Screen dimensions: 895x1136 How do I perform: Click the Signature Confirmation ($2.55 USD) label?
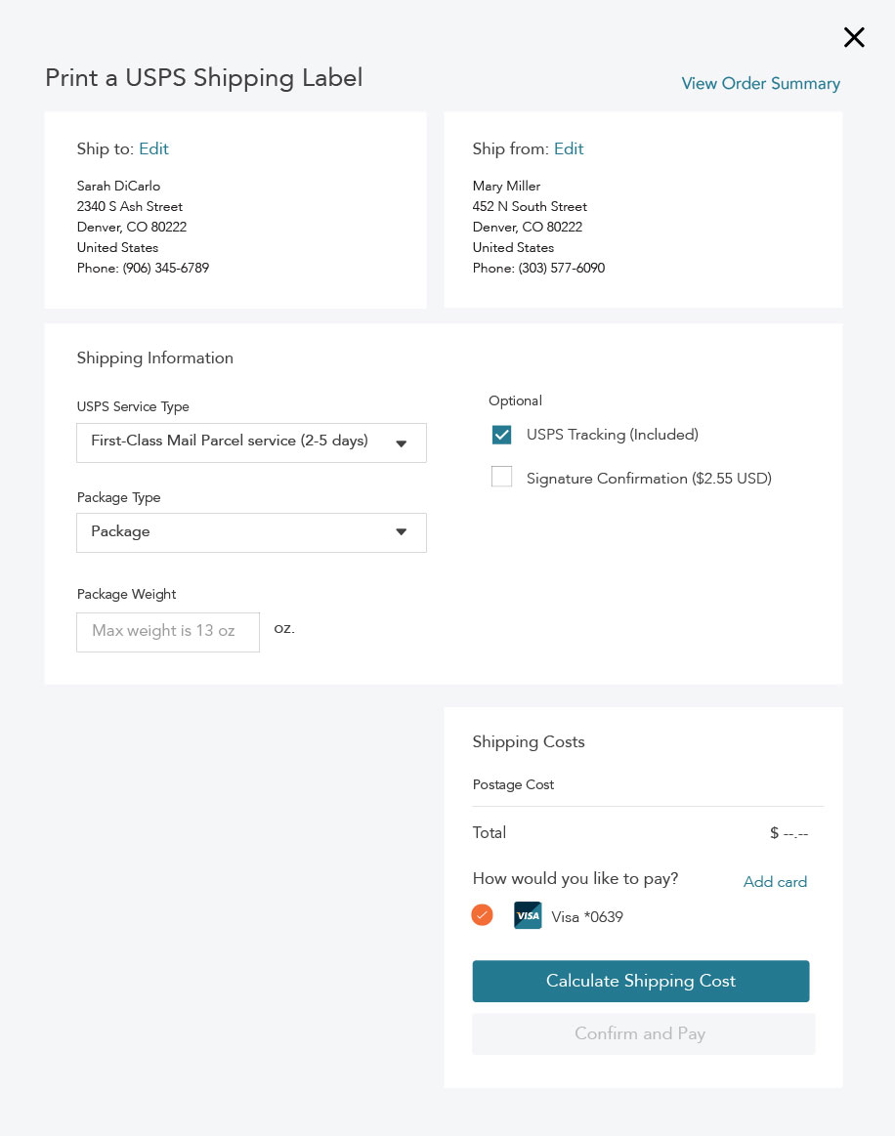(x=649, y=479)
